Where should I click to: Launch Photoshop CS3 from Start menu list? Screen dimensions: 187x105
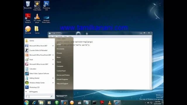pos(40,87)
